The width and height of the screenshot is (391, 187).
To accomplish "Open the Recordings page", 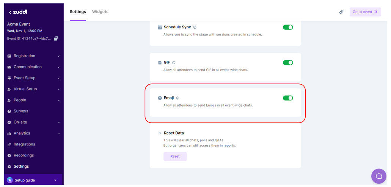I will tap(24, 155).
